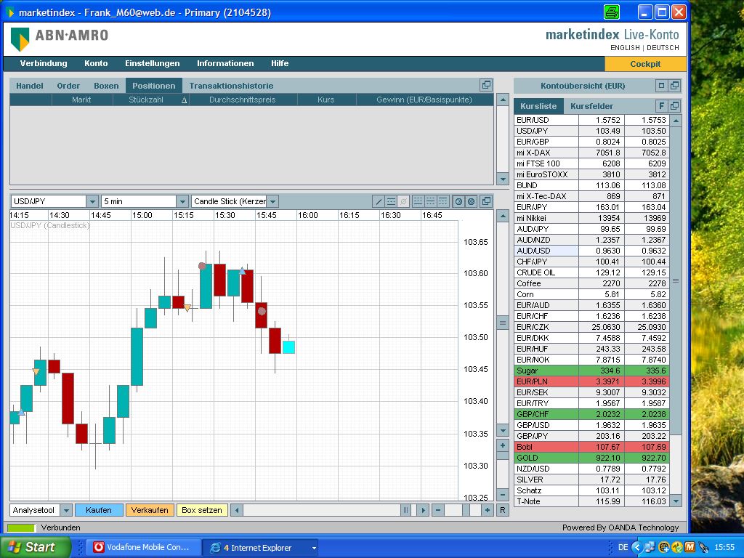Open the Candle Stick chart type dropdown

[x=272, y=202]
